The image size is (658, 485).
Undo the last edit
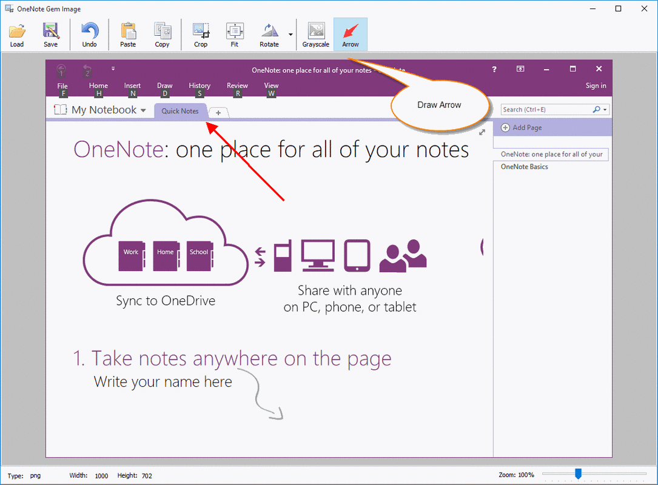tap(89, 34)
